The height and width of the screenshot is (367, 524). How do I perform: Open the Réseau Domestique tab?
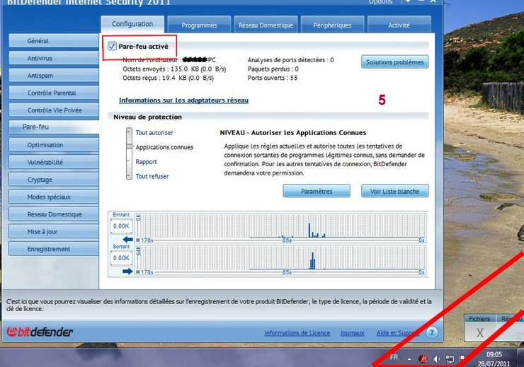(266, 25)
